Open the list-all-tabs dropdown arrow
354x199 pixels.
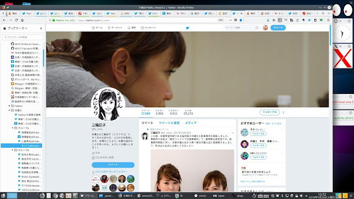click(329, 13)
